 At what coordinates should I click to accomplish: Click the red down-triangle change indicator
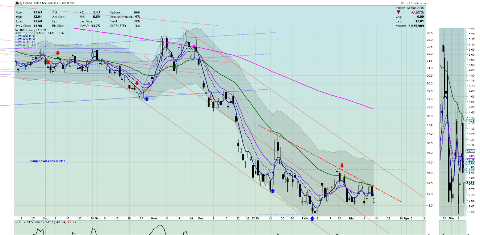[x=398, y=12]
